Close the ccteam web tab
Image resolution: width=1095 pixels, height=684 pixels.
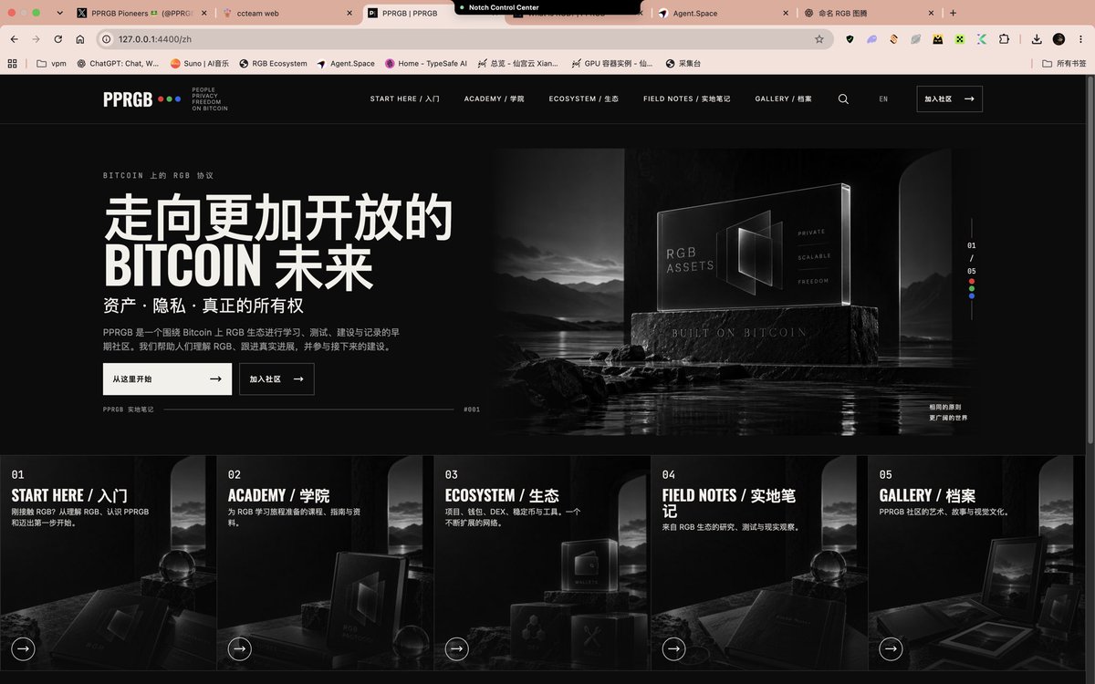pos(349,14)
